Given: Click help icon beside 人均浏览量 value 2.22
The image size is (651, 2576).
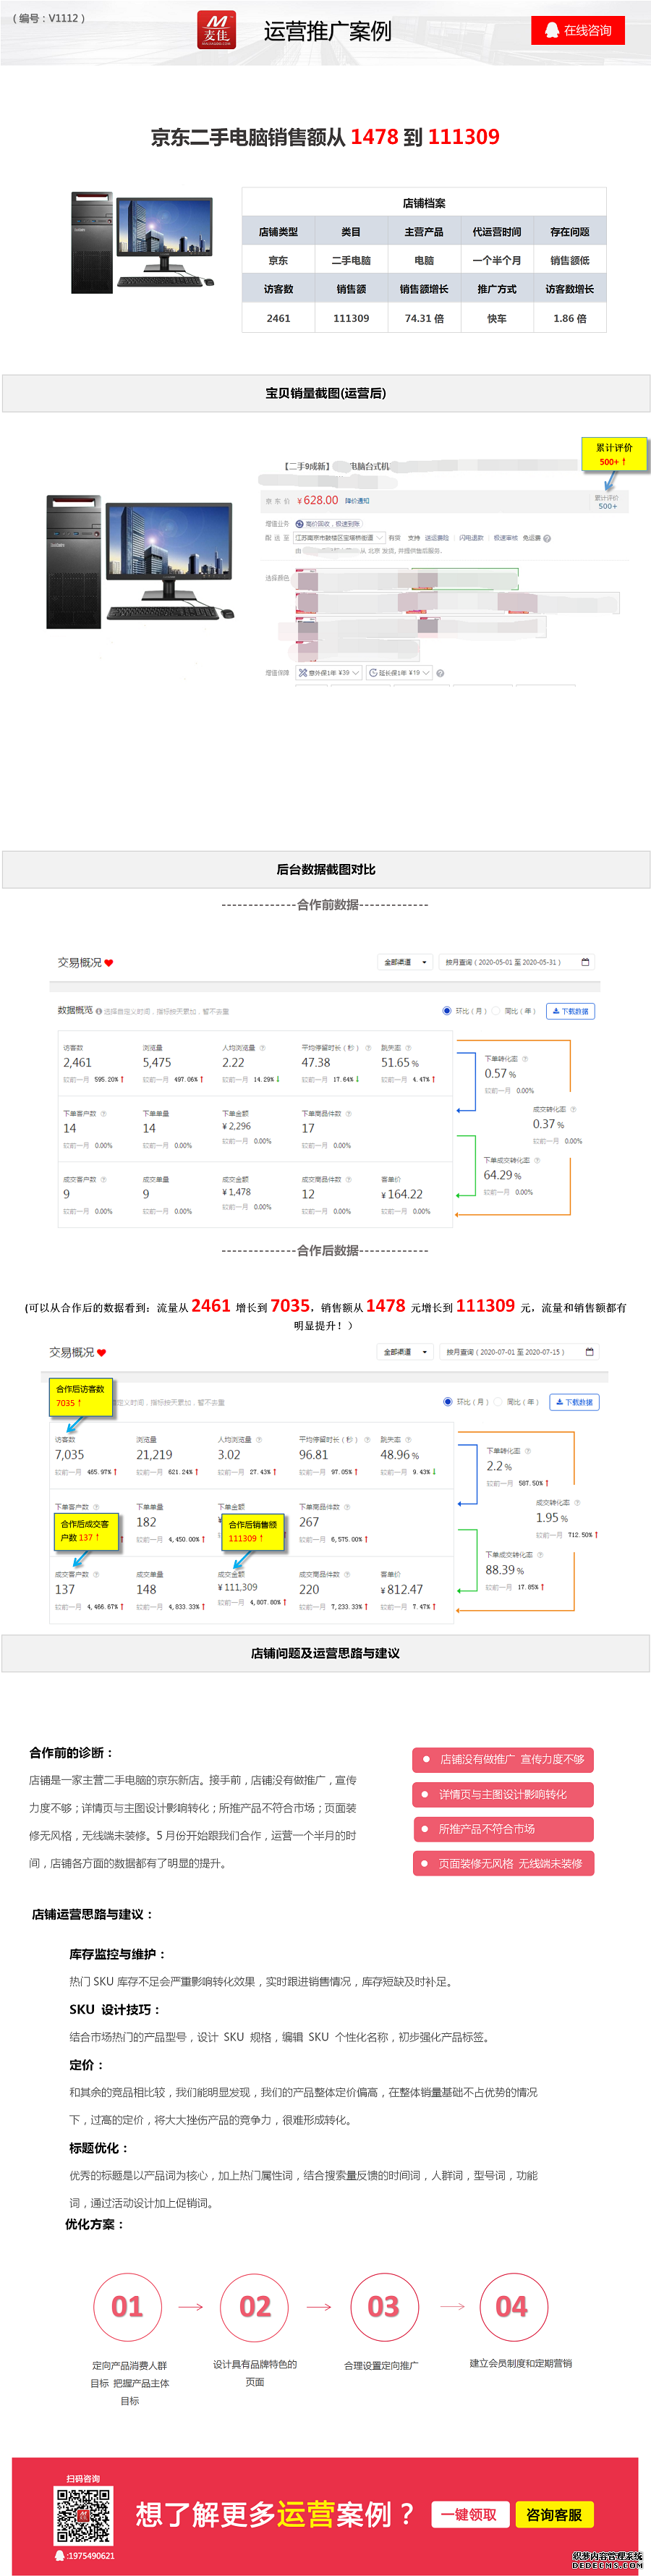Looking at the screenshot, I should point(262,1048).
